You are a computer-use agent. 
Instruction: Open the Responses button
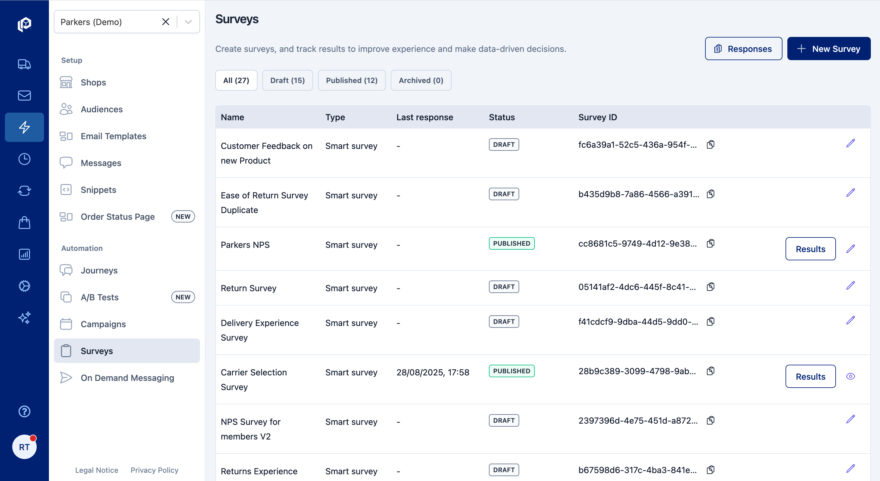pyautogui.click(x=743, y=49)
